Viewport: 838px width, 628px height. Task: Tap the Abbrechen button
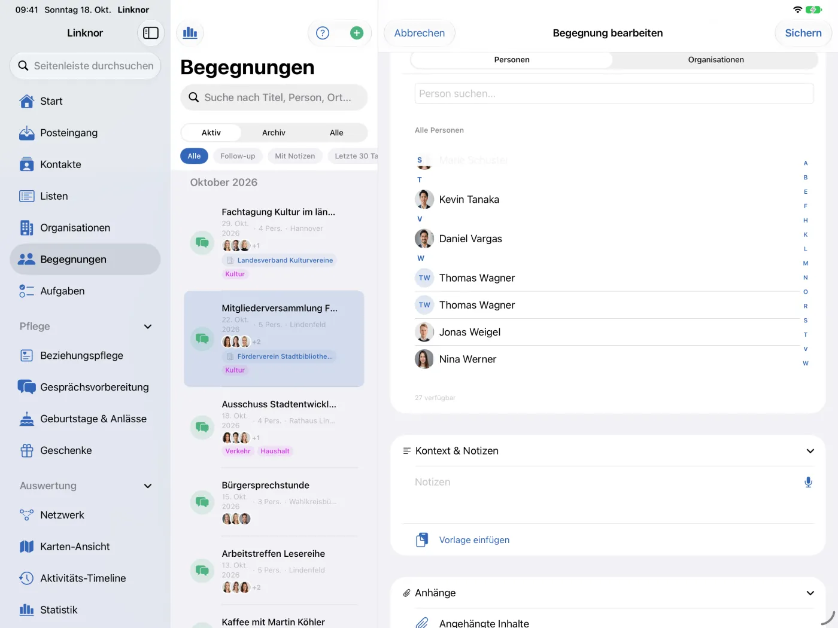tap(420, 33)
